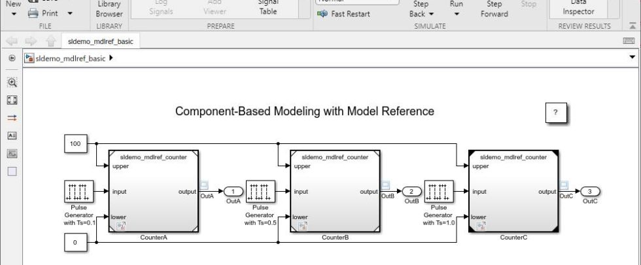Viewport: 641px width, 265px height.
Task: Click the 'upper' port label on CounterA
Action: (120, 166)
